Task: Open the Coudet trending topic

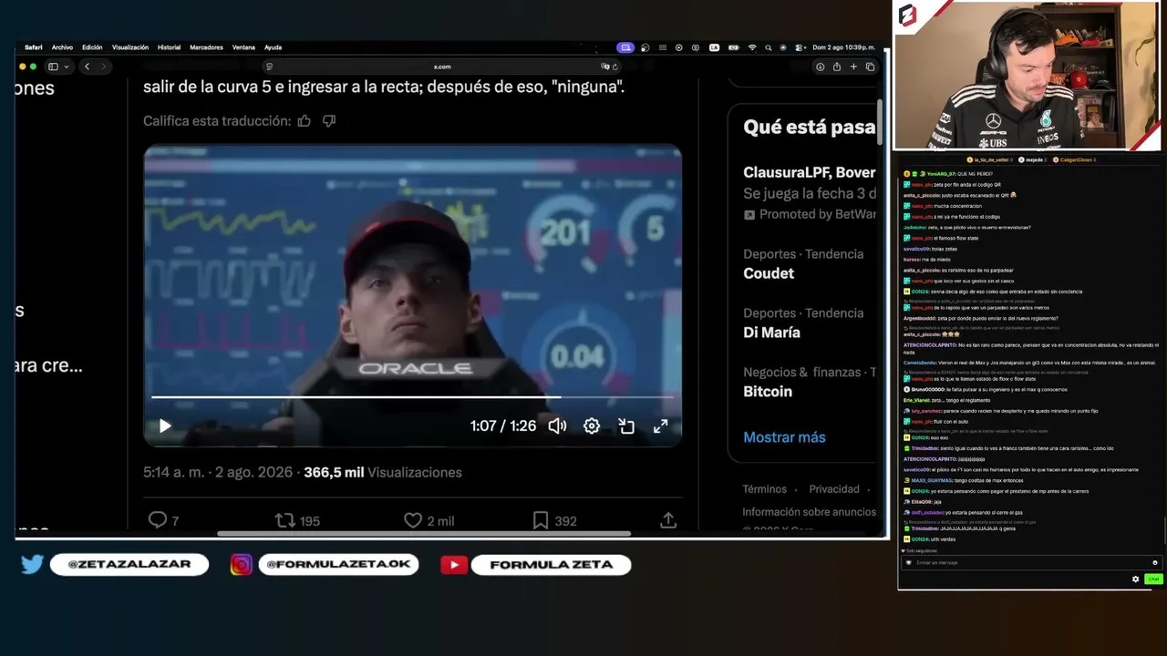Action: click(769, 273)
